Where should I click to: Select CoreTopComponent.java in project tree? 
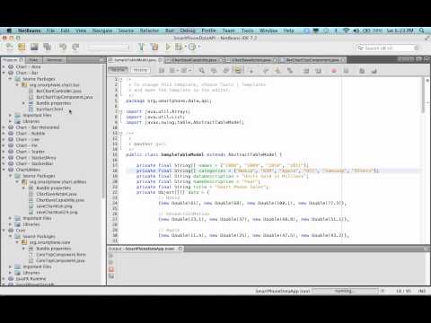click(x=60, y=261)
